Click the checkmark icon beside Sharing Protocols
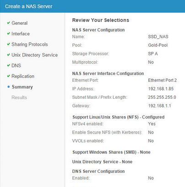The height and width of the screenshot is (187, 185). (8, 44)
